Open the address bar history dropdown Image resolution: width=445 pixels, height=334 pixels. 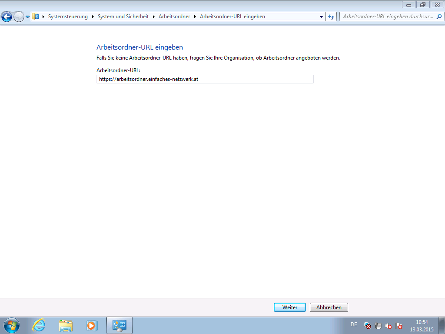[x=321, y=17]
